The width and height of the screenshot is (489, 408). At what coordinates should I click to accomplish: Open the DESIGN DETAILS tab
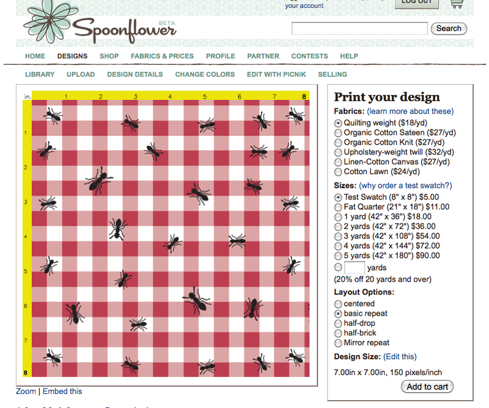coord(135,74)
